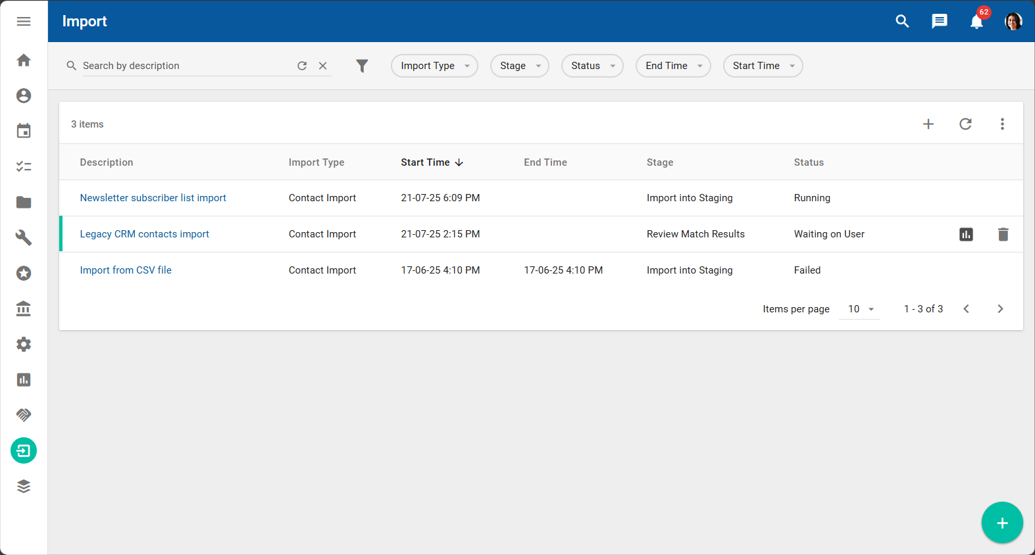This screenshot has height=555, width=1035.
Task: Open the table's more options menu
Action: pos(1002,124)
